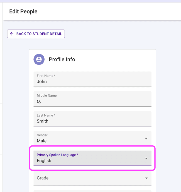Expand the Primary Spoken Language arrow

pos(146,159)
